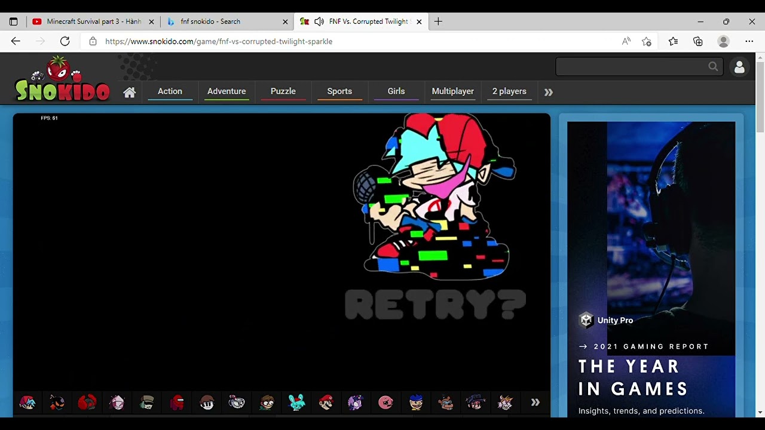765x430 pixels.
Task: Switch to the fnf snokido - Search tab
Action: 228,21
